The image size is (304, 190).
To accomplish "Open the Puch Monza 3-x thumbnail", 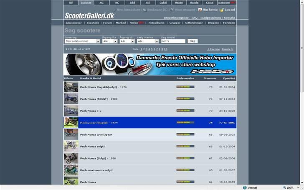I will click(71, 111).
